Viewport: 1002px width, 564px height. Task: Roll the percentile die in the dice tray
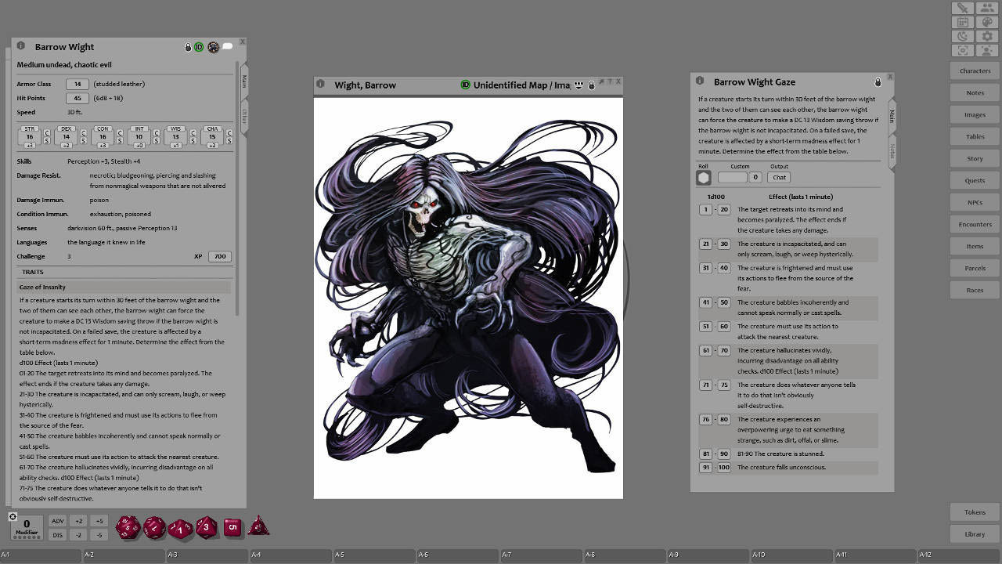click(178, 528)
